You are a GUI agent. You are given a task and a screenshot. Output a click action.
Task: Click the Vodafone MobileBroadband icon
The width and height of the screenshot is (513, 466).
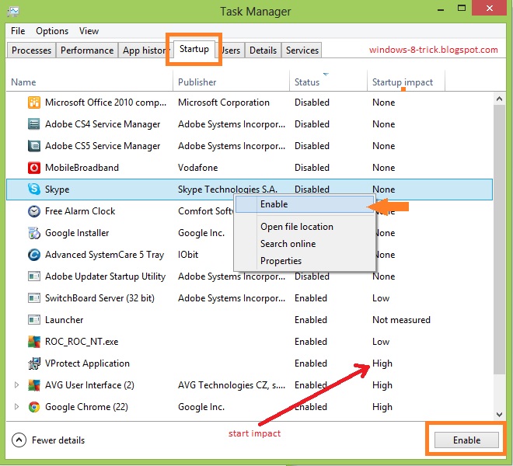pos(34,168)
